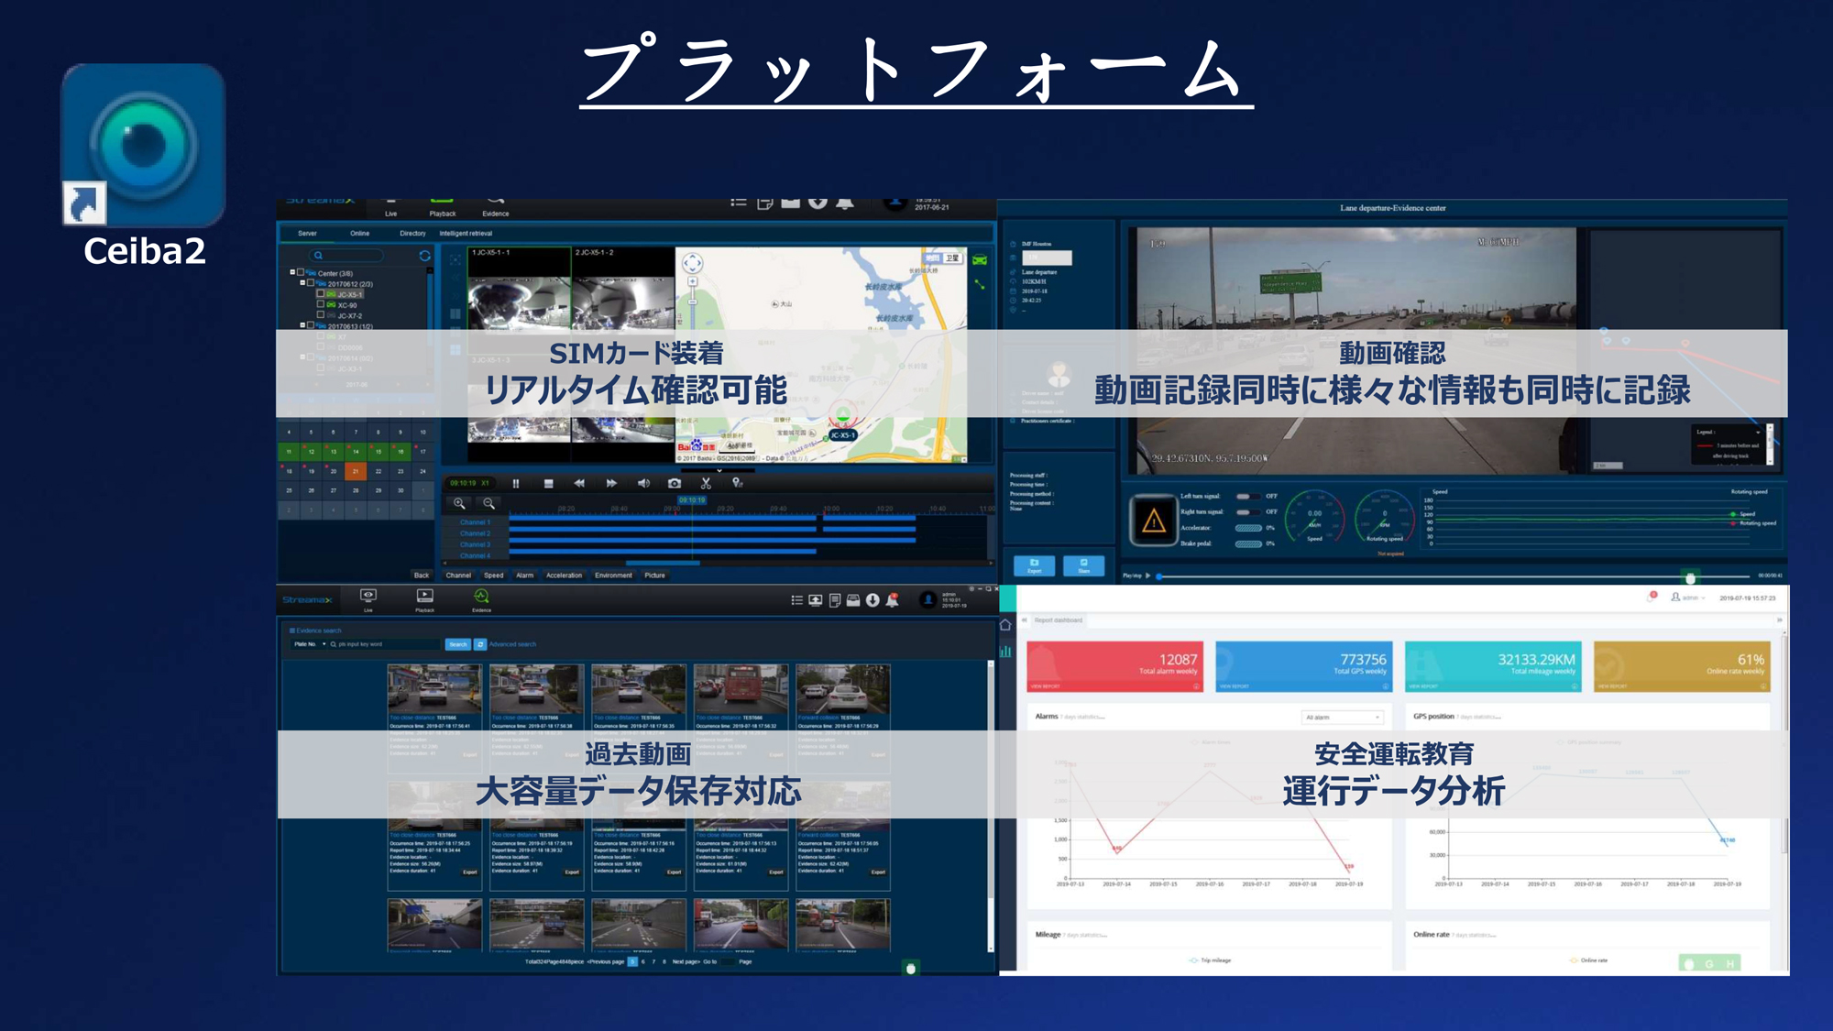This screenshot has height=1031, width=1833.
Task: Click the rewind icon in playback toolbar
Action: (579, 483)
